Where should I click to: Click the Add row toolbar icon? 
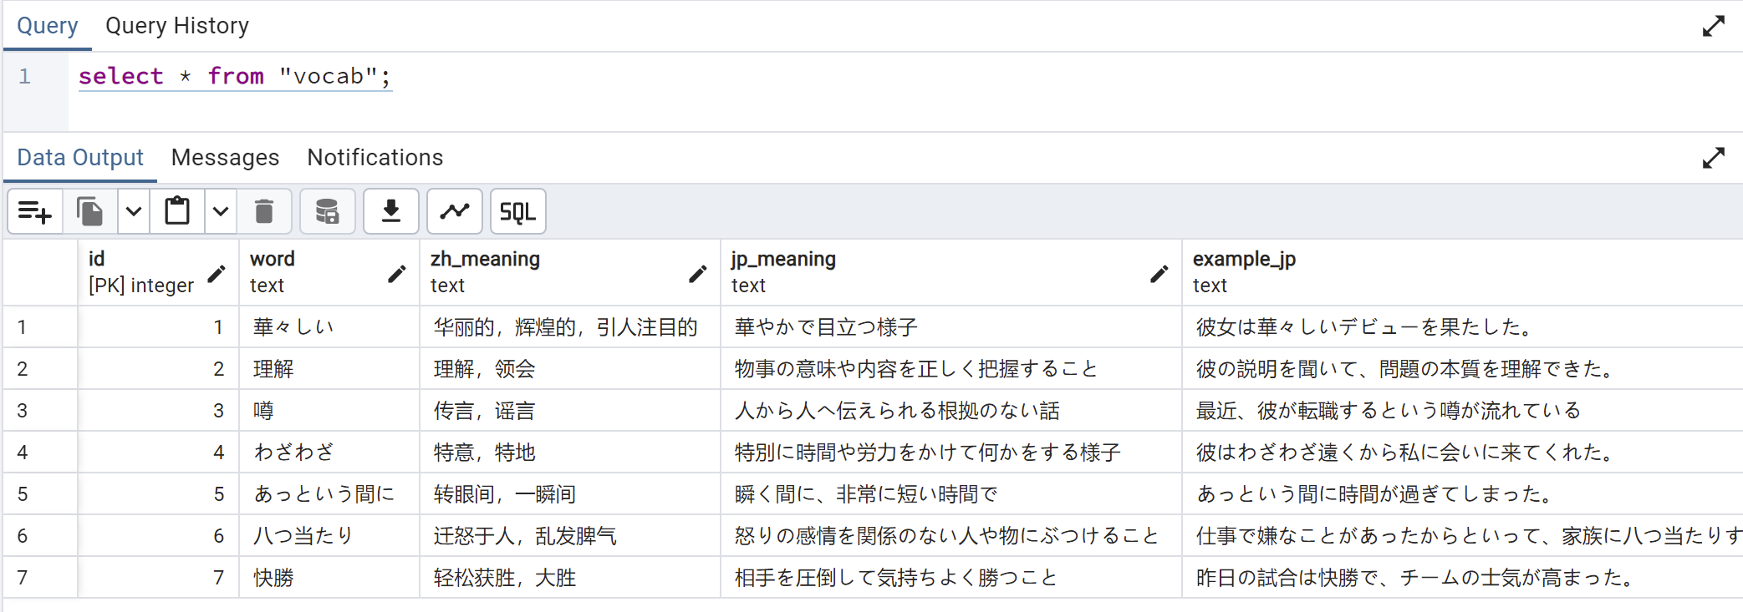click(x=35, y=212)
